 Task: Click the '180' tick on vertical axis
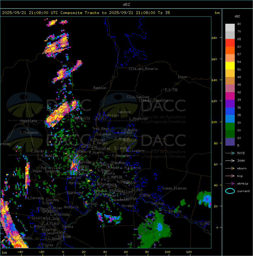(214, 38)
